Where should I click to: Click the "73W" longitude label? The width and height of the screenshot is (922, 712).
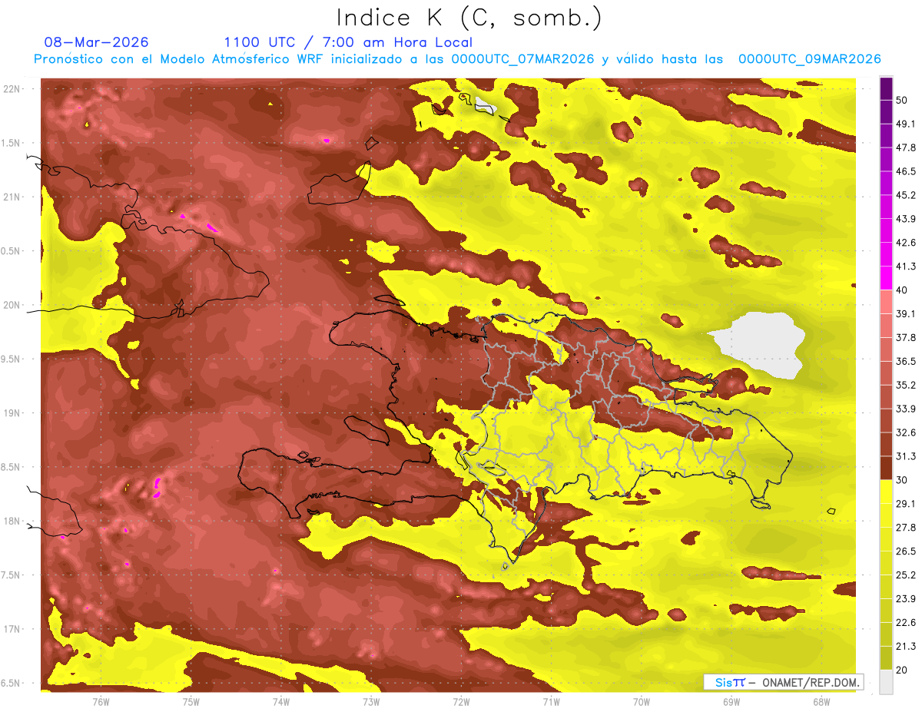click(x=371, y=701)
